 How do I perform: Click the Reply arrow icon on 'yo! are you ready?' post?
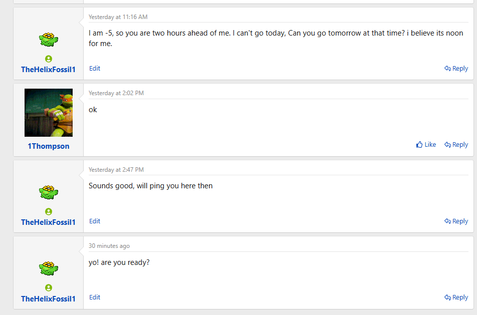(447, 297)
